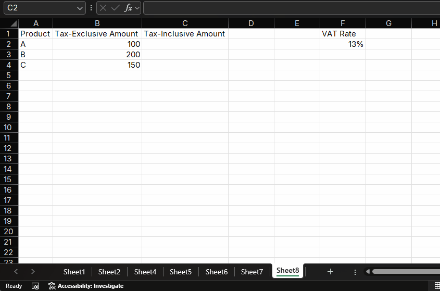
Task: Select row 2 header
Action: [9, 44]
